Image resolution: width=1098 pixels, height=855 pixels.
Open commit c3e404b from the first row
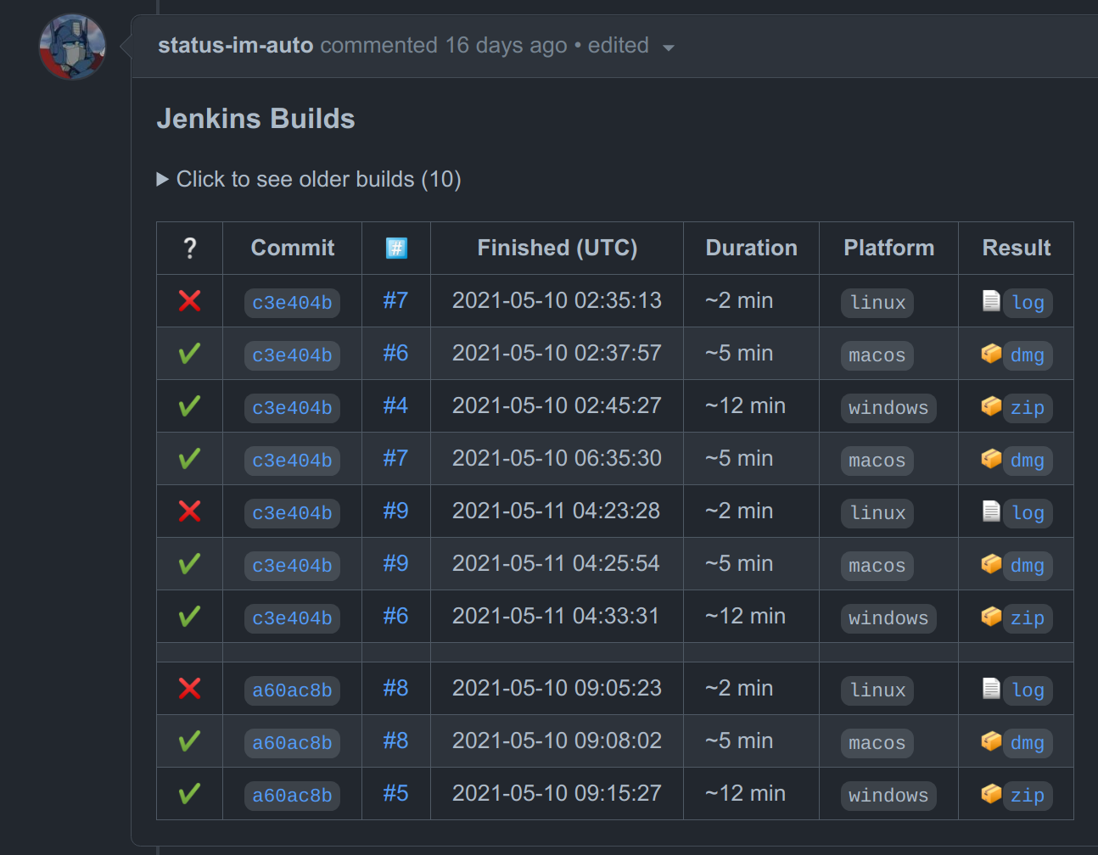click(x=292, y=303)
